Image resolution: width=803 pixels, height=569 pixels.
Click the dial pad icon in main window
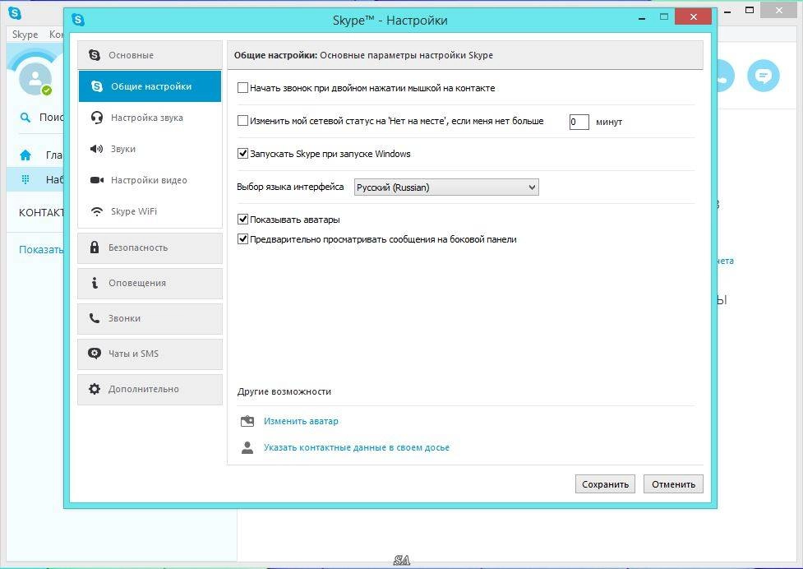(25, 180)
